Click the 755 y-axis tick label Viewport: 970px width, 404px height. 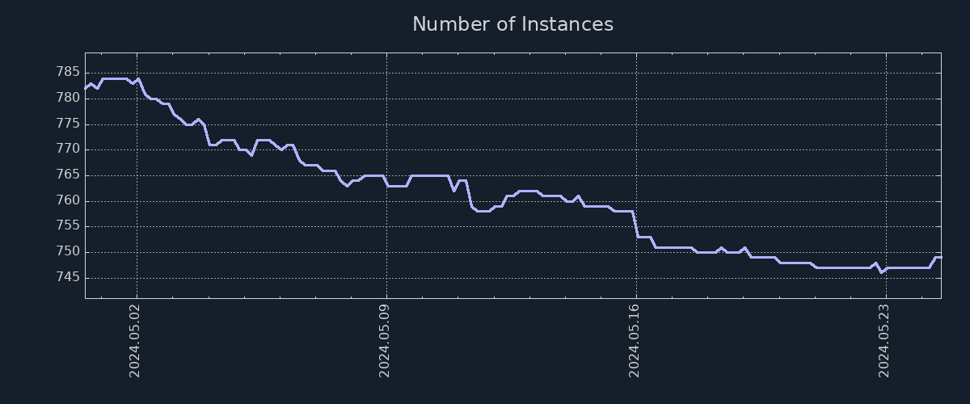(68, 226)
